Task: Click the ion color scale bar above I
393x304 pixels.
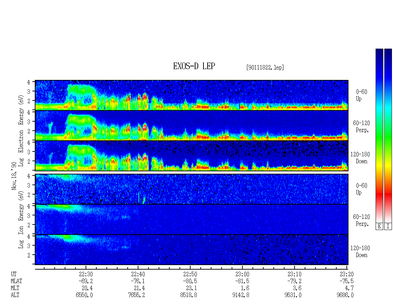Action: point(388,135)
